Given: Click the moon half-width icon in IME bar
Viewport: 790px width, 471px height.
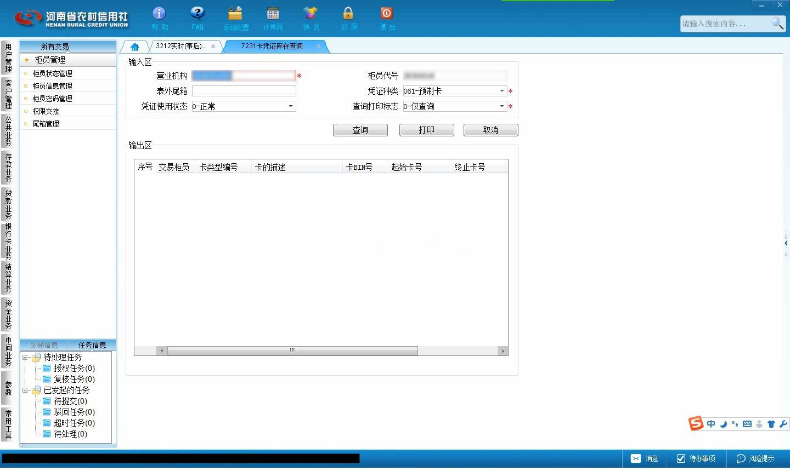Looking at the screenshot, I should tap(723, 424).
